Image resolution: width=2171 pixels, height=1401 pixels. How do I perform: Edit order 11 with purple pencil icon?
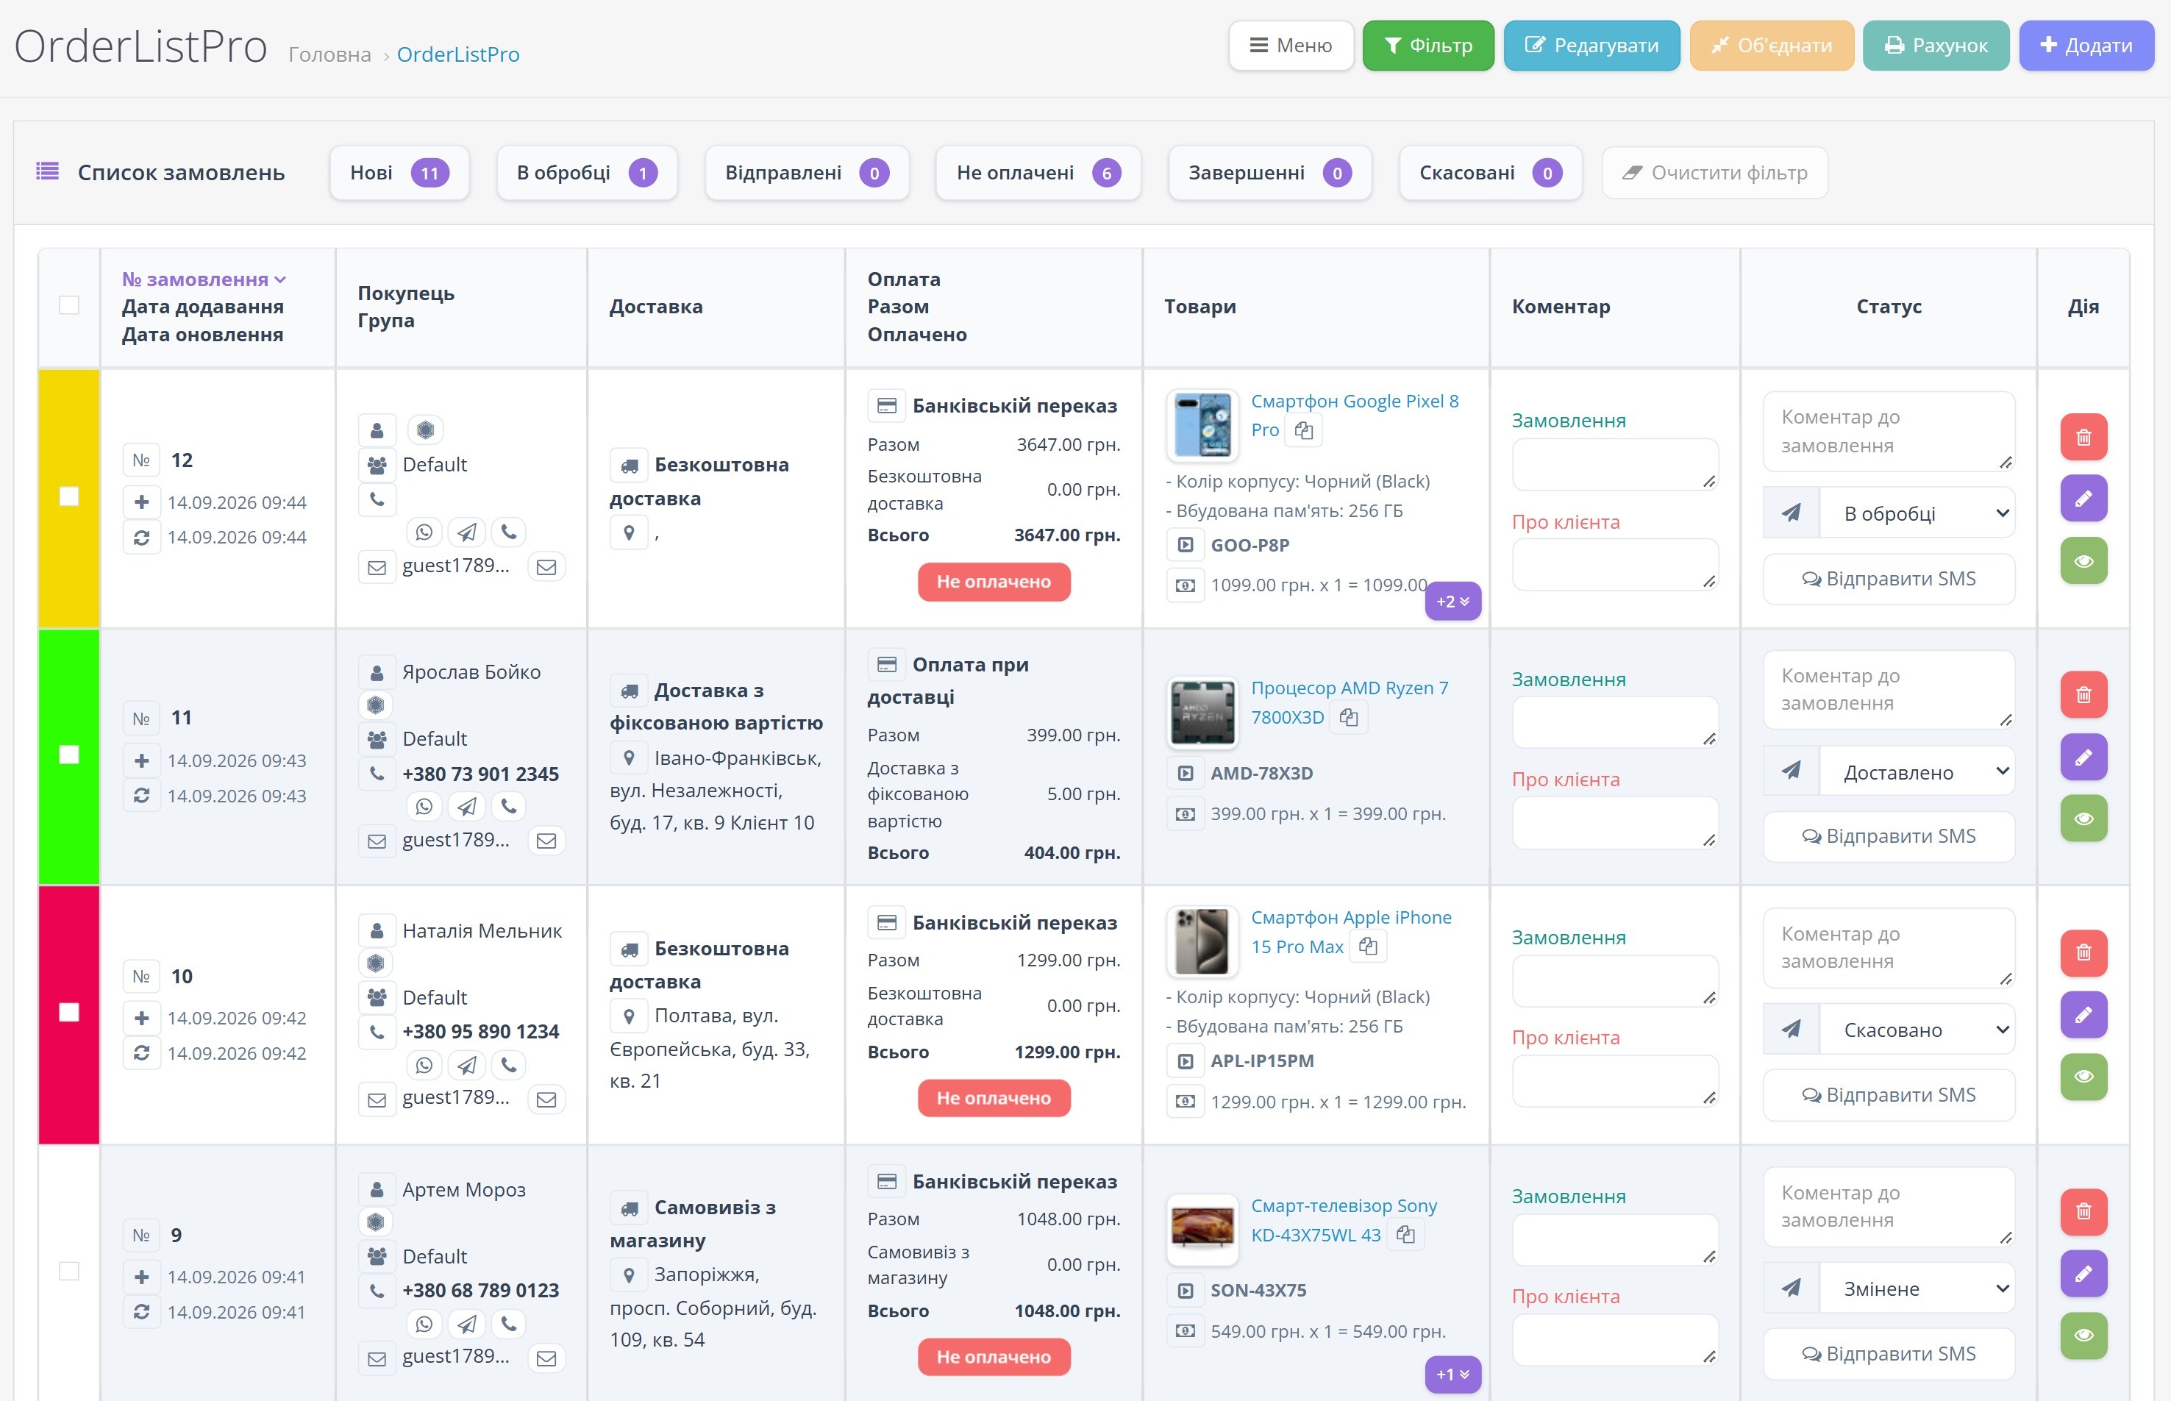tap(2083, 757)
